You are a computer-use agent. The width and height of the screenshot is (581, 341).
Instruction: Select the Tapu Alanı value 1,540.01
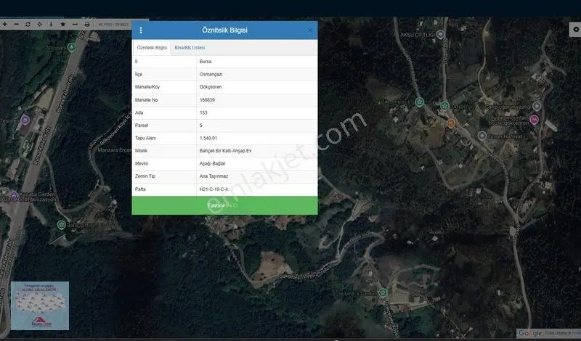208,138
